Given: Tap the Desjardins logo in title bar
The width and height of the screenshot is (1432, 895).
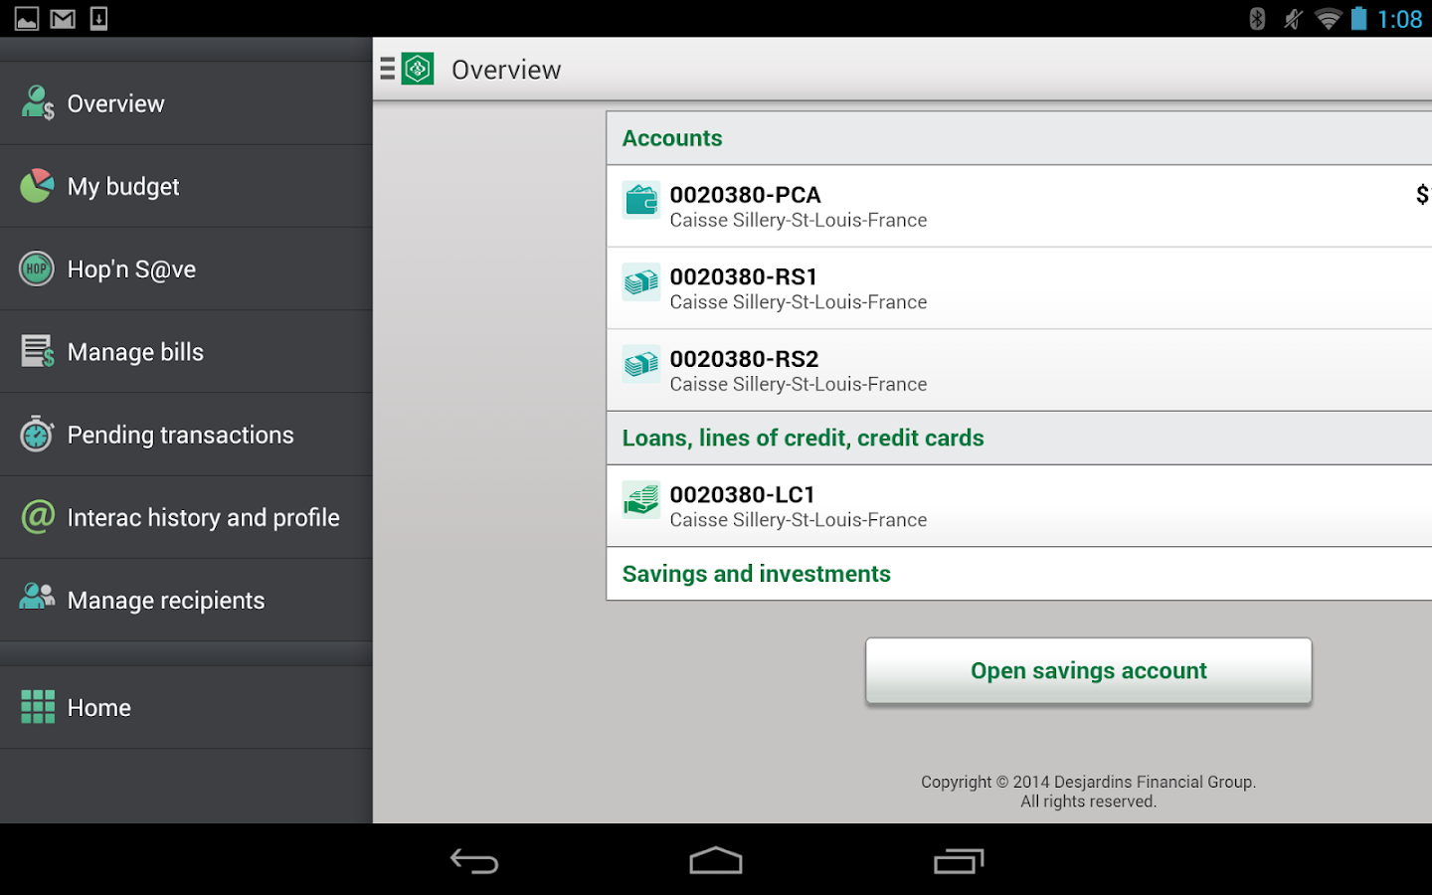Looking at the screenshot, I should pyautogui.click(x=419, y=69).
